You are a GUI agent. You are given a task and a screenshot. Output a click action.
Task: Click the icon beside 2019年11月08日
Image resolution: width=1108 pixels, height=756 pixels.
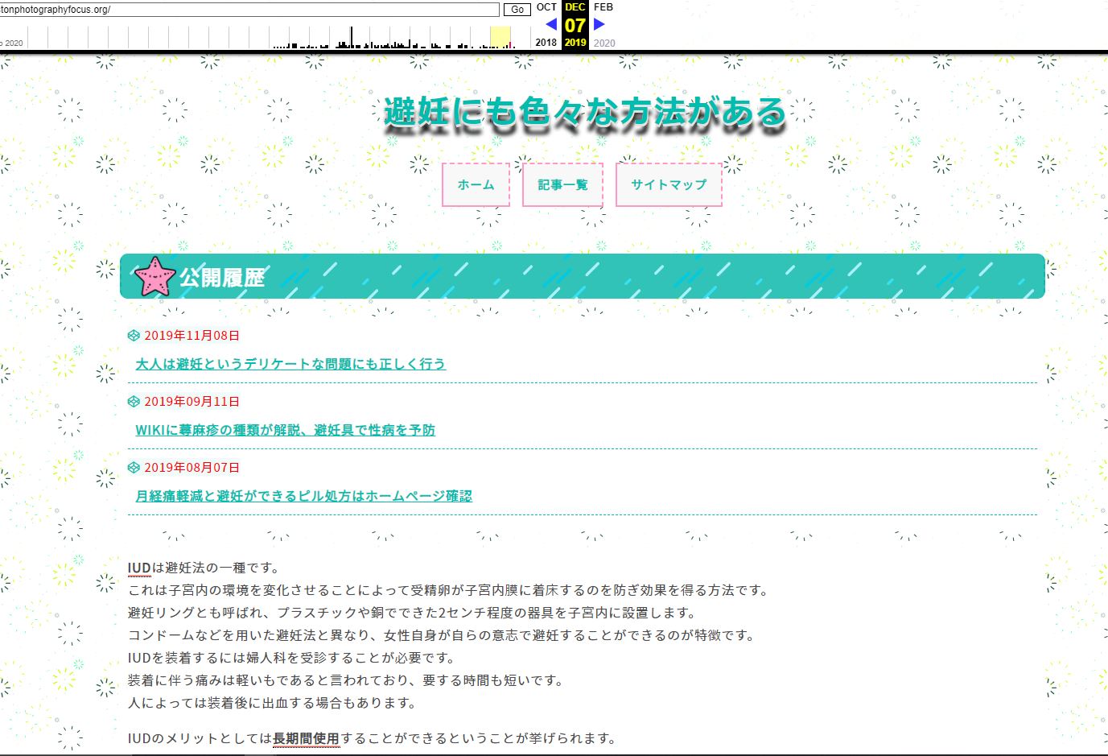click(x=134, y=336)
